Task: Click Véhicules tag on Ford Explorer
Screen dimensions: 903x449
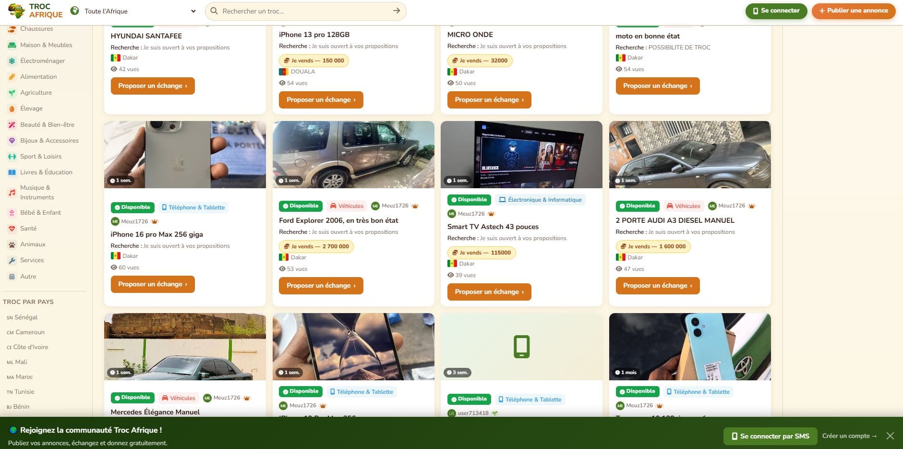Action: coord(347,206)
